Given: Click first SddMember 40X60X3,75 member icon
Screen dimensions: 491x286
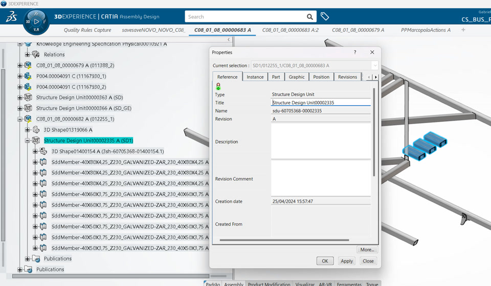Looking at the screenshot, I should point(43,194).
